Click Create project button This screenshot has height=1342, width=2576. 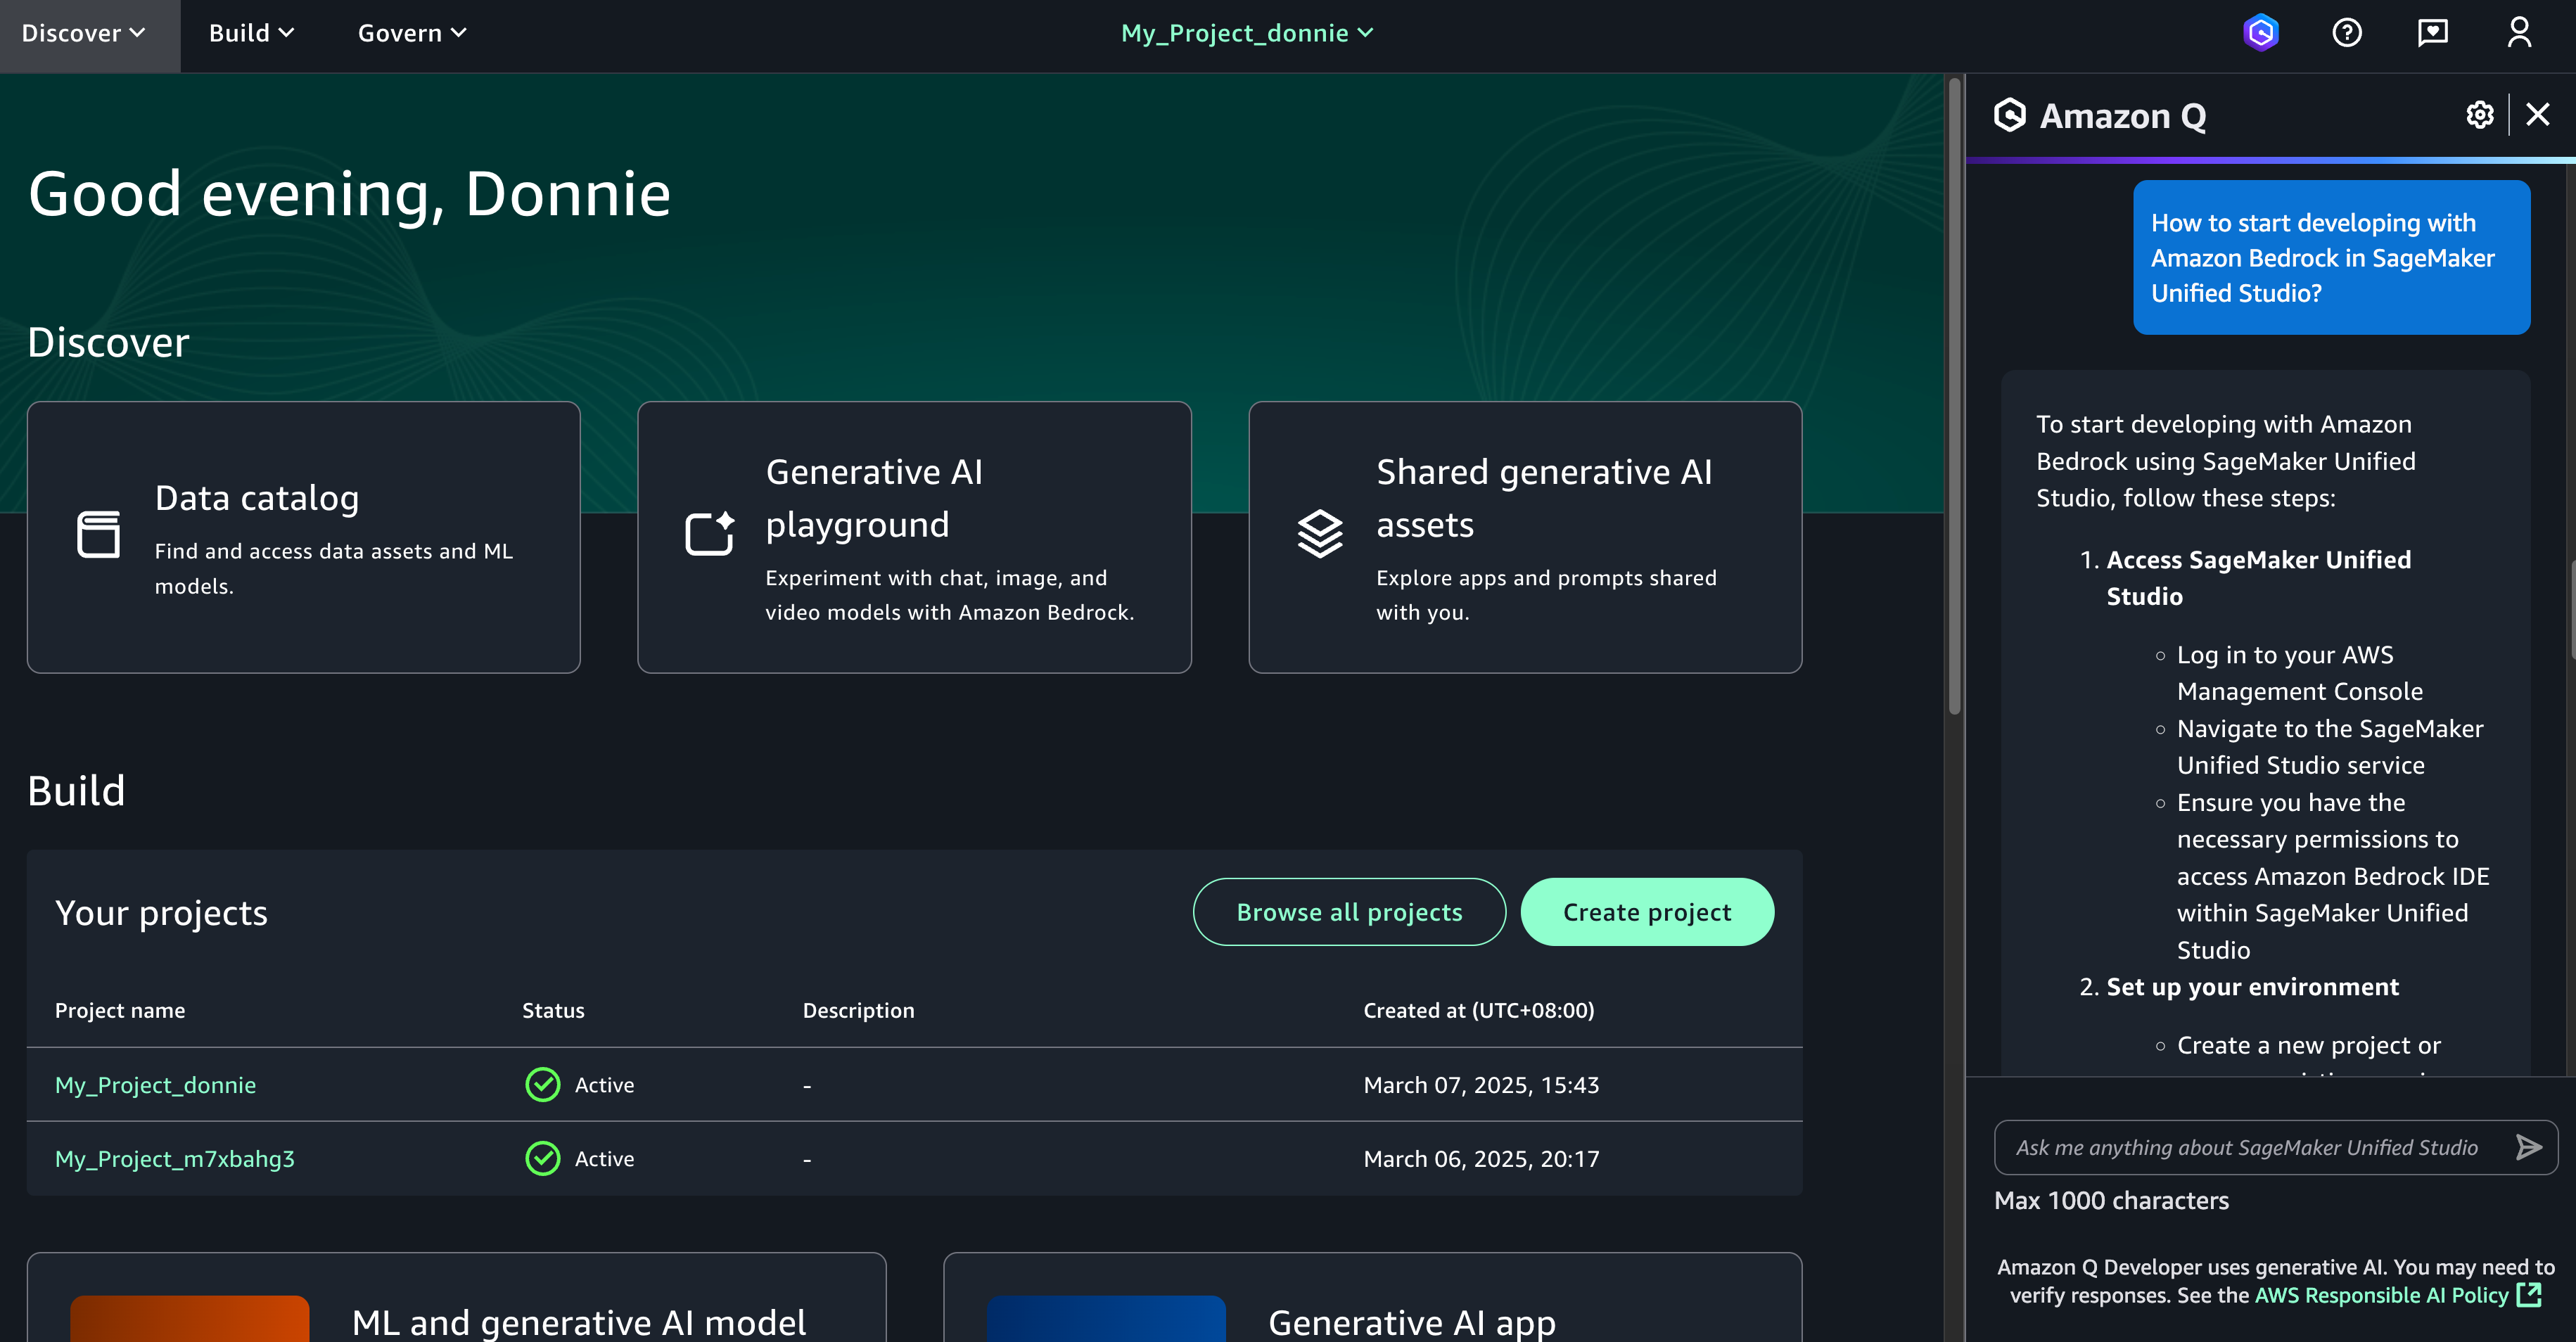point(1646,912)
